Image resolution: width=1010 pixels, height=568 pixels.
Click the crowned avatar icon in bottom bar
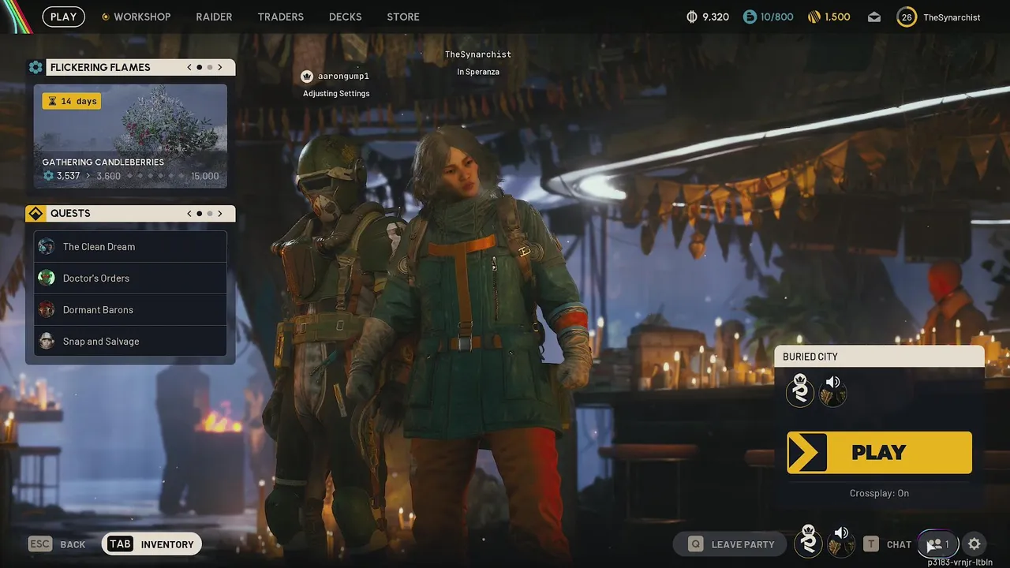click(x=808, y=543)
